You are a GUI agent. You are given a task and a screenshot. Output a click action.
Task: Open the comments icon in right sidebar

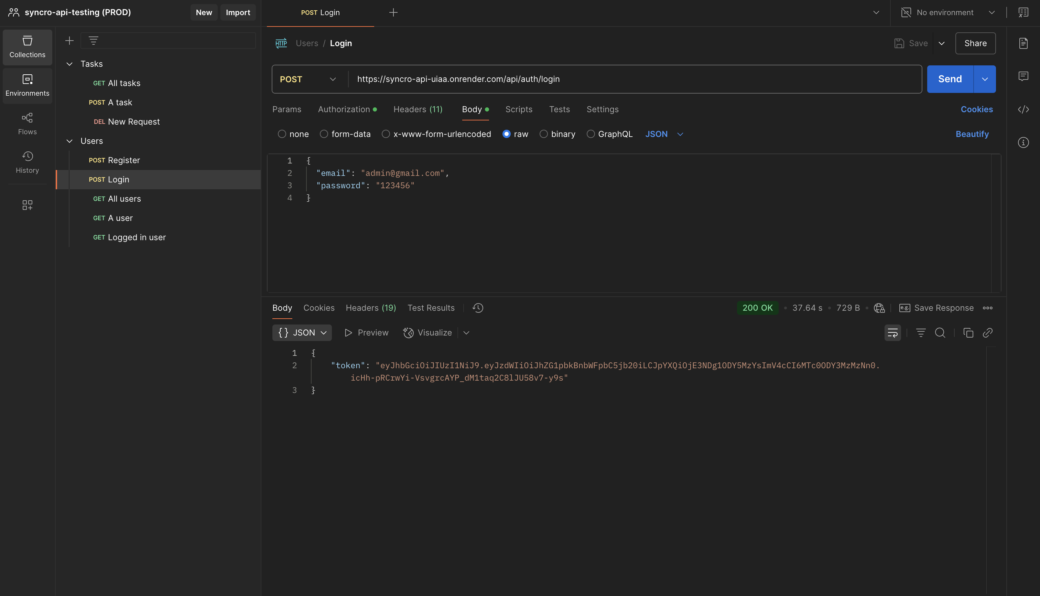1023,76
